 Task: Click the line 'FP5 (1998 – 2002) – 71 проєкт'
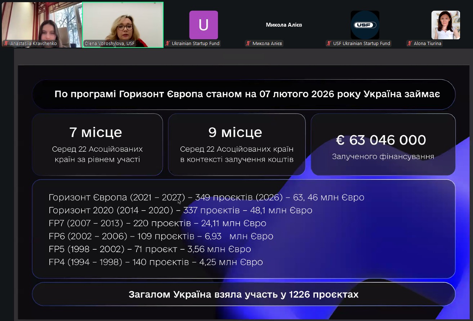[150, 249]
